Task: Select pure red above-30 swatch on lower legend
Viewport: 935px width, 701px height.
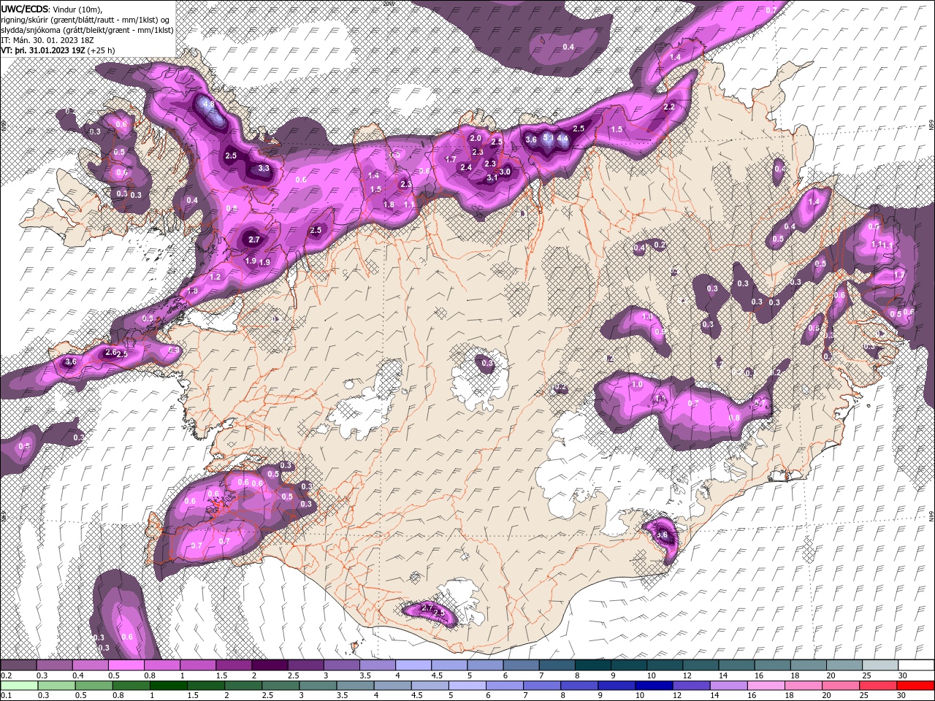Action: pyautogui.click(x=915, y=686)
